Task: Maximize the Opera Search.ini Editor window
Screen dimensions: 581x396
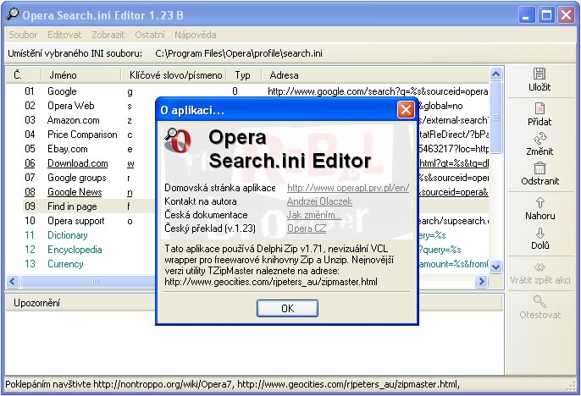Action: pyautogui.click(x=546, y=15)
